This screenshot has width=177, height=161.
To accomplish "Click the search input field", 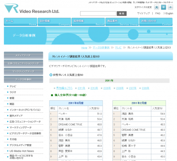I will tap(98, 14).
